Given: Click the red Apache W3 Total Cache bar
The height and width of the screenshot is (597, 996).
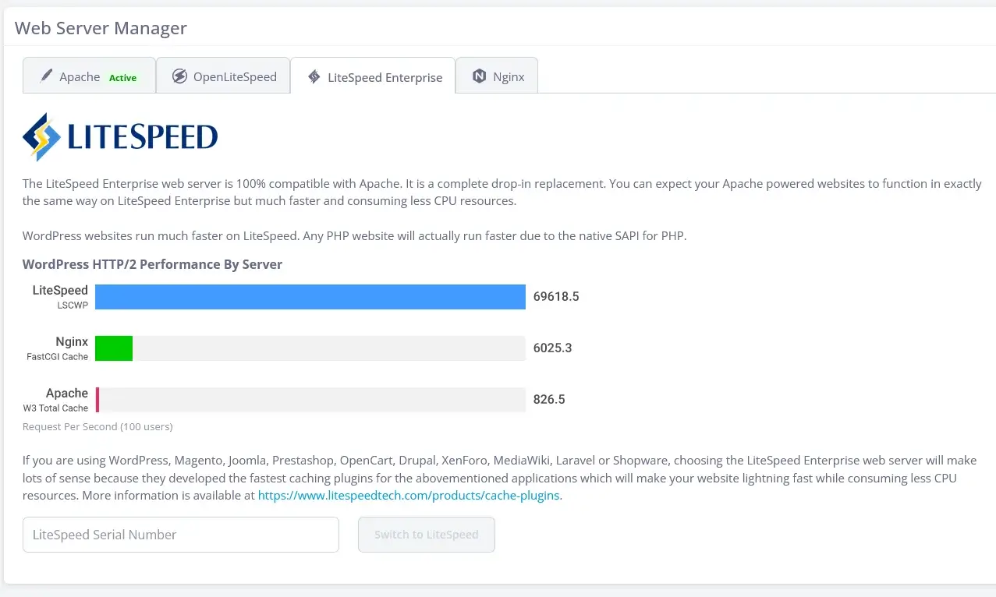Looking at the screenshot, I should pos(97,399).
